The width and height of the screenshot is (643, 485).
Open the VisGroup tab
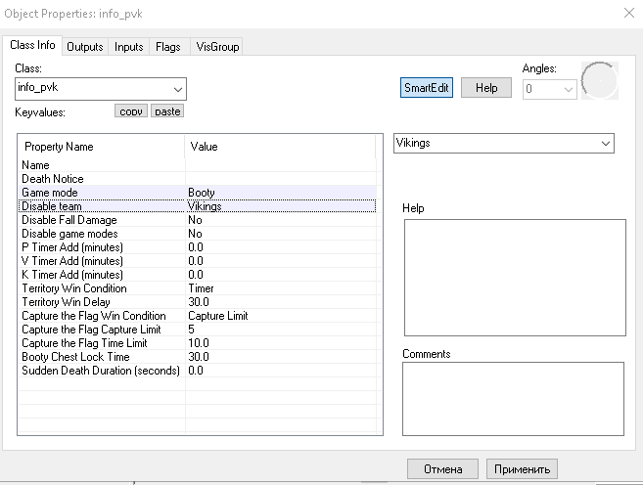click(215, 47)
